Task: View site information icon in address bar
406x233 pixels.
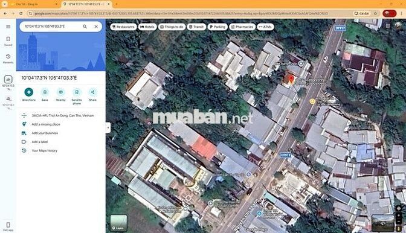Action: tap(30, 13)
